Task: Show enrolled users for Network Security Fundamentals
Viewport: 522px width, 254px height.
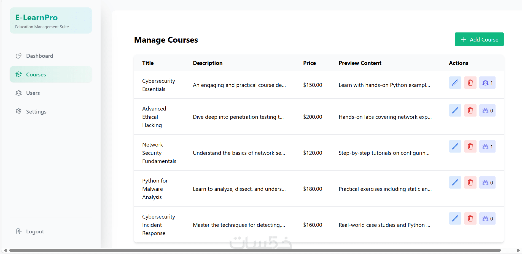Action: tap(487, 147)
